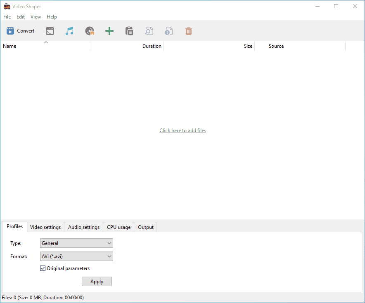Click the music note audio icon

70,31
